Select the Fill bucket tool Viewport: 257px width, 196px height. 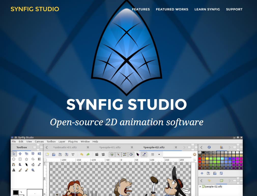click(x=33, y=165)
